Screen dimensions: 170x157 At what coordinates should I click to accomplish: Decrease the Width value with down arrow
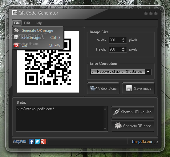[x=123, y=42]
